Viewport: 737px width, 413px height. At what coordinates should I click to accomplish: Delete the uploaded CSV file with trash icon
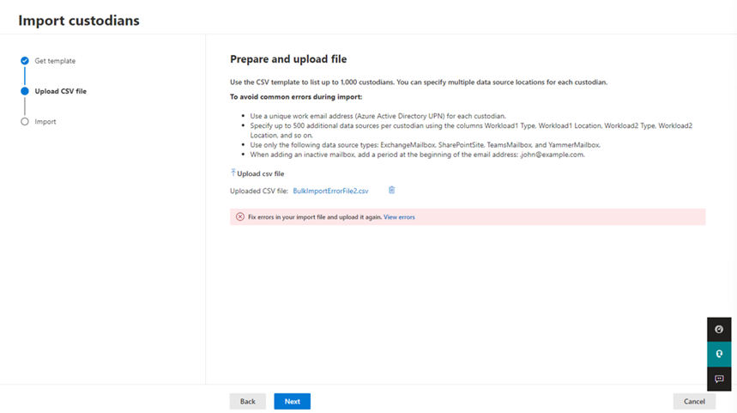point(391,190)
